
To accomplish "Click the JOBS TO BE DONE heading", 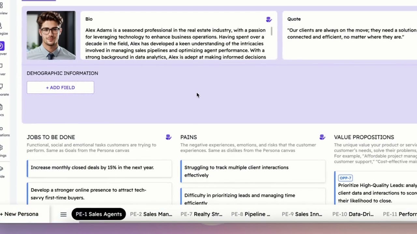I will [x=51, y=137].
